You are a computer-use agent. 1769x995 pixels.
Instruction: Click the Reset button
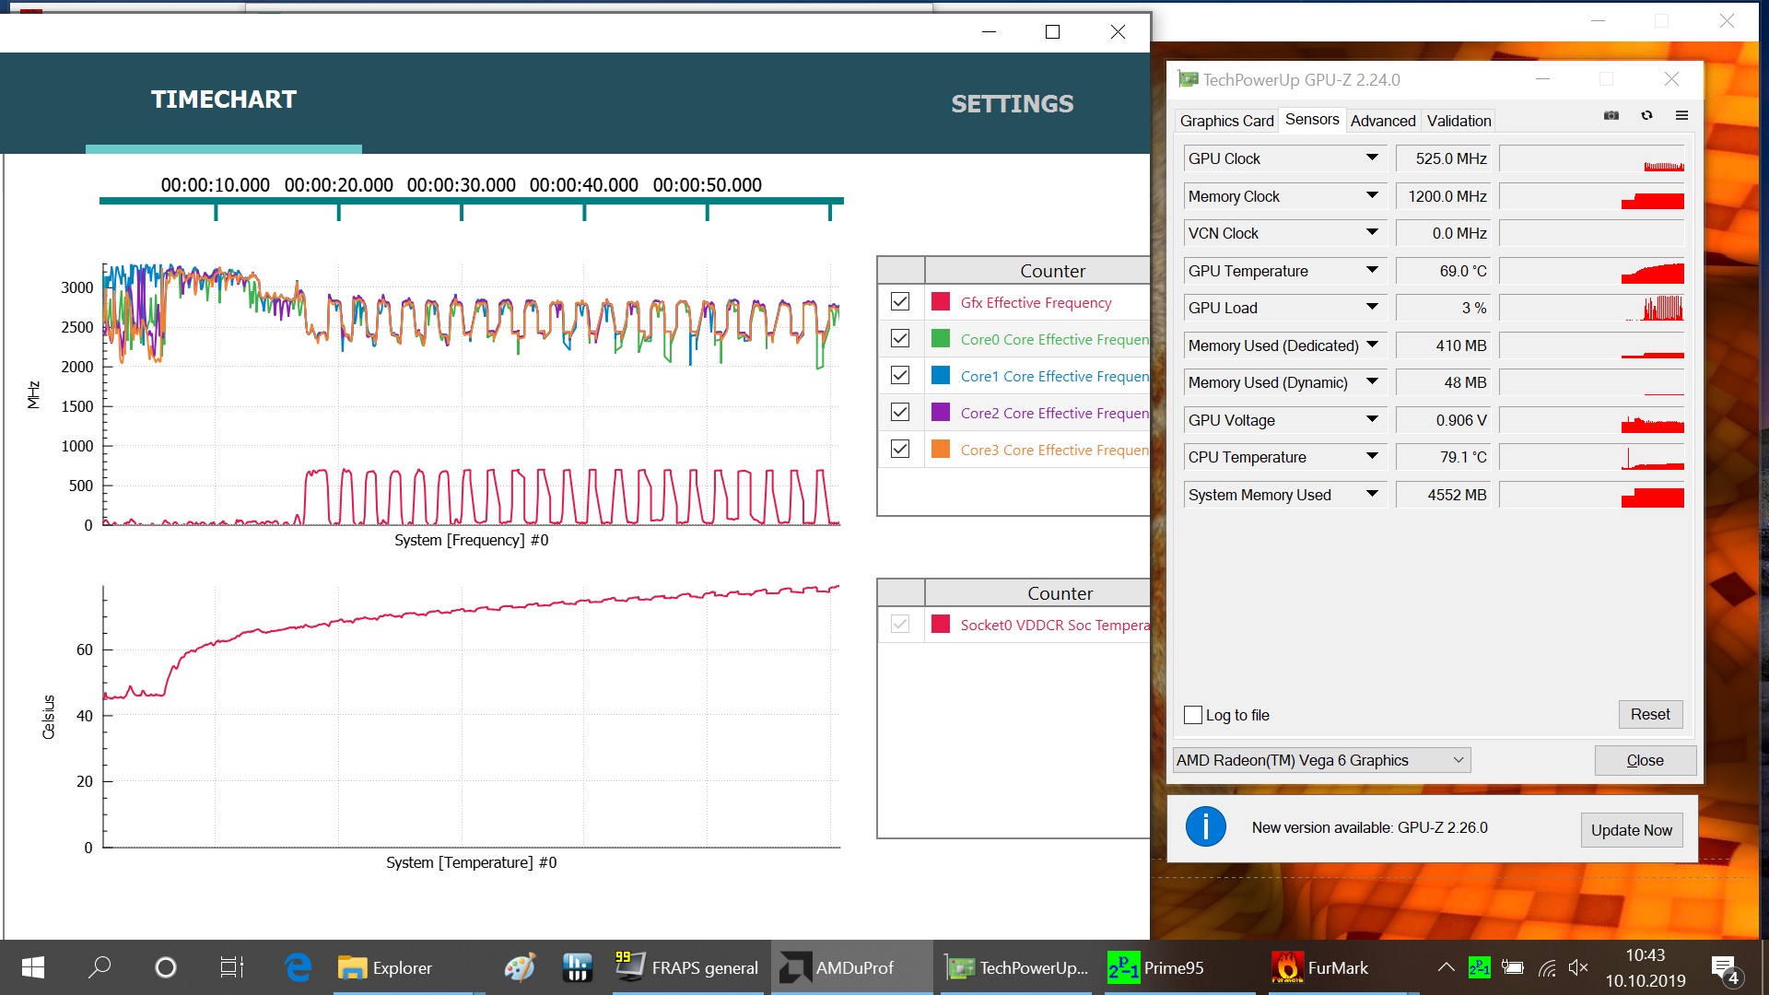point(1649,714)
